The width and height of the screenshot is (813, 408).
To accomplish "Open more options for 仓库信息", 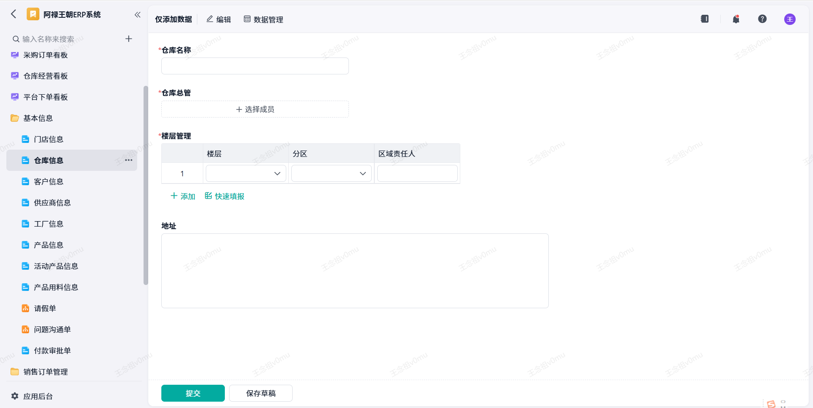I will 129,160.
